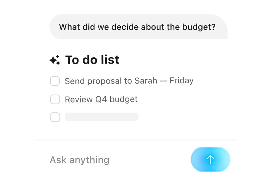
Task: Click the sparkle AI icon beside To do list
Action: point(55,60)
